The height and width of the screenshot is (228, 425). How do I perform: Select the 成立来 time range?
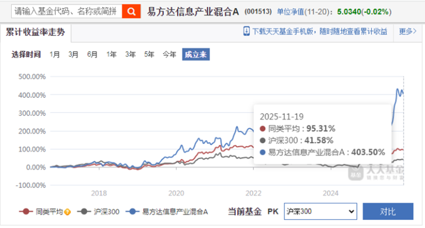[196, 55]
